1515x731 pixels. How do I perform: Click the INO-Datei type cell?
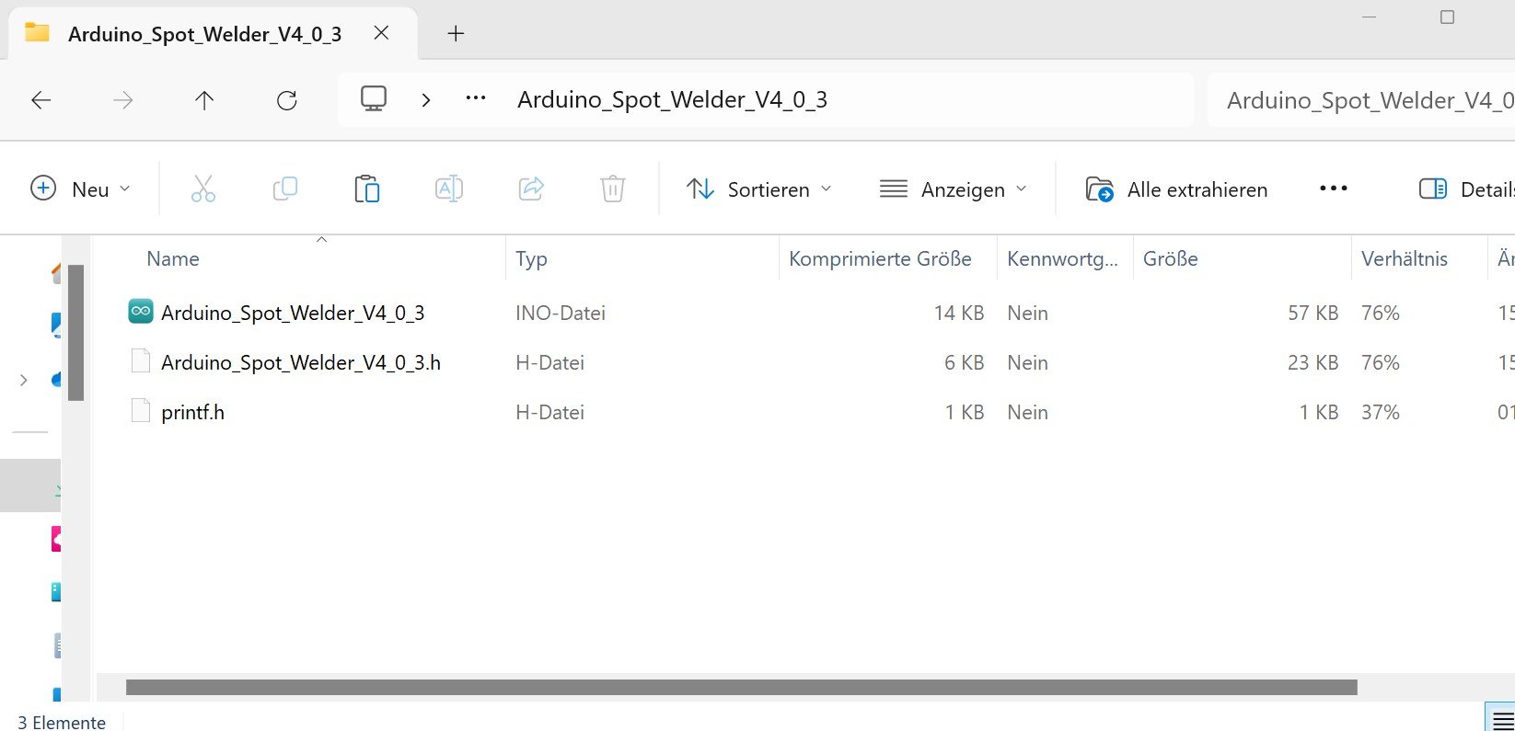point(561,314)
